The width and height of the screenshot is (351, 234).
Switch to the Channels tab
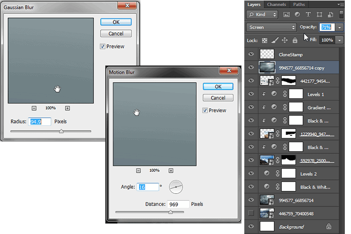[277, 4]
